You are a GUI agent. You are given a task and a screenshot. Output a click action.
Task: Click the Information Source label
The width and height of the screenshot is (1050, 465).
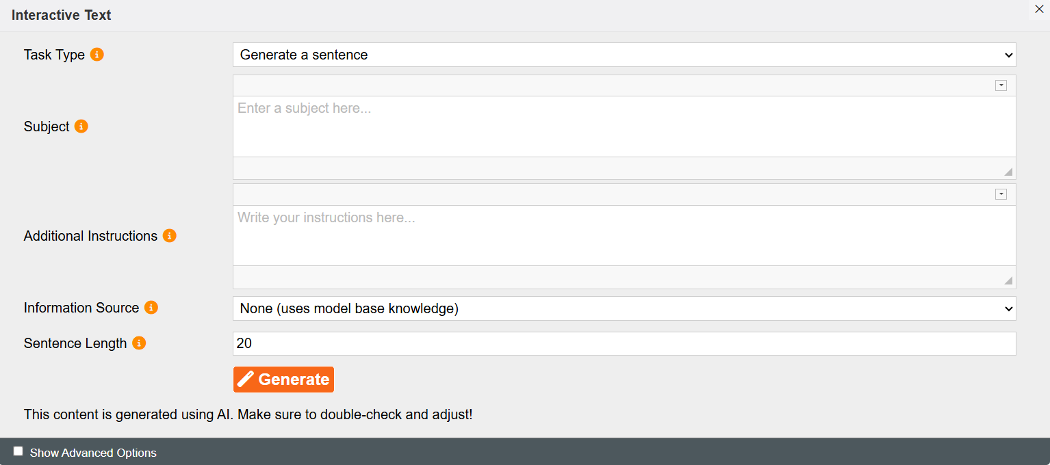(x=81, y=308)
